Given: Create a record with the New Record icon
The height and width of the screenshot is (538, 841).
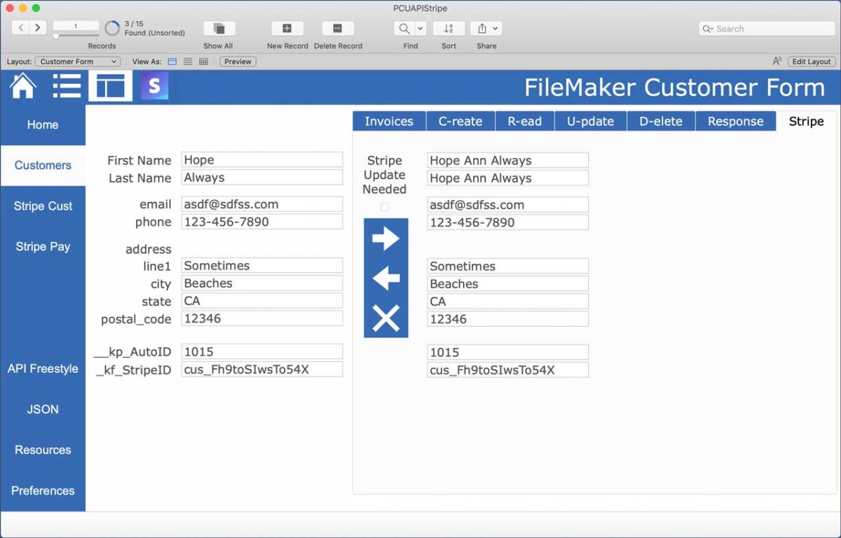Looking at the screenshot, I should point(287,29).
